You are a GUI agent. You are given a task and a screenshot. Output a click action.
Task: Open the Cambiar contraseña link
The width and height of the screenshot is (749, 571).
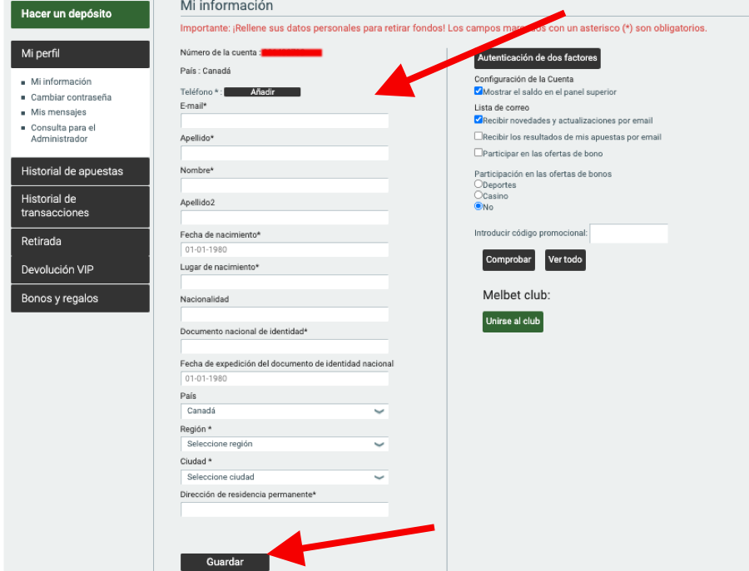(x=71, y=97)
